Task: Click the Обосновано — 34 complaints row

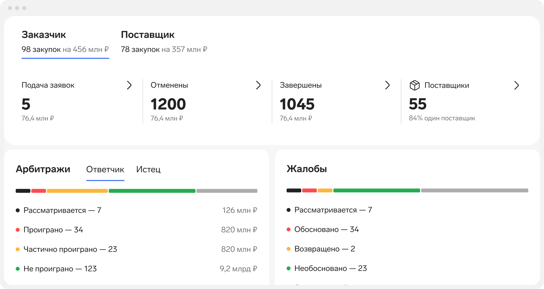Action: [326, 229]
